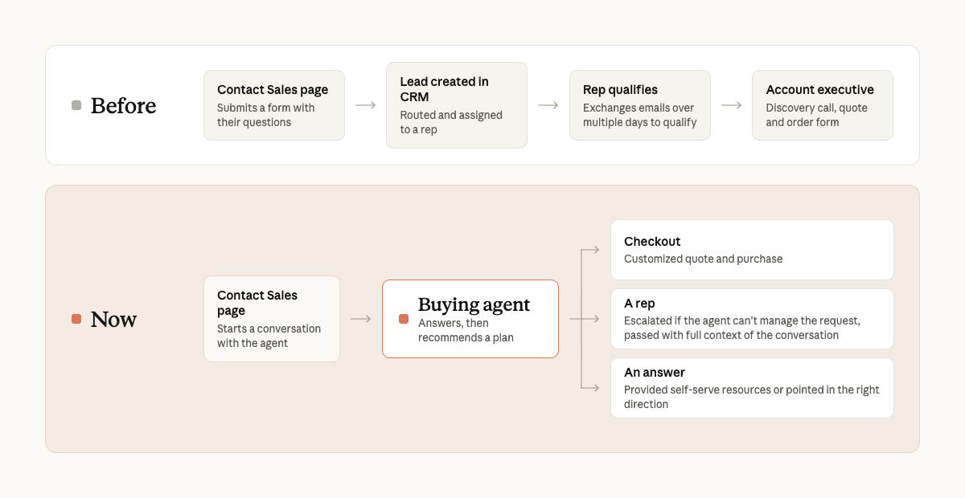This screenshot has width=965, height=498.
Task: Click 'Routed and assigned to a rep' text
Action: 451,122
